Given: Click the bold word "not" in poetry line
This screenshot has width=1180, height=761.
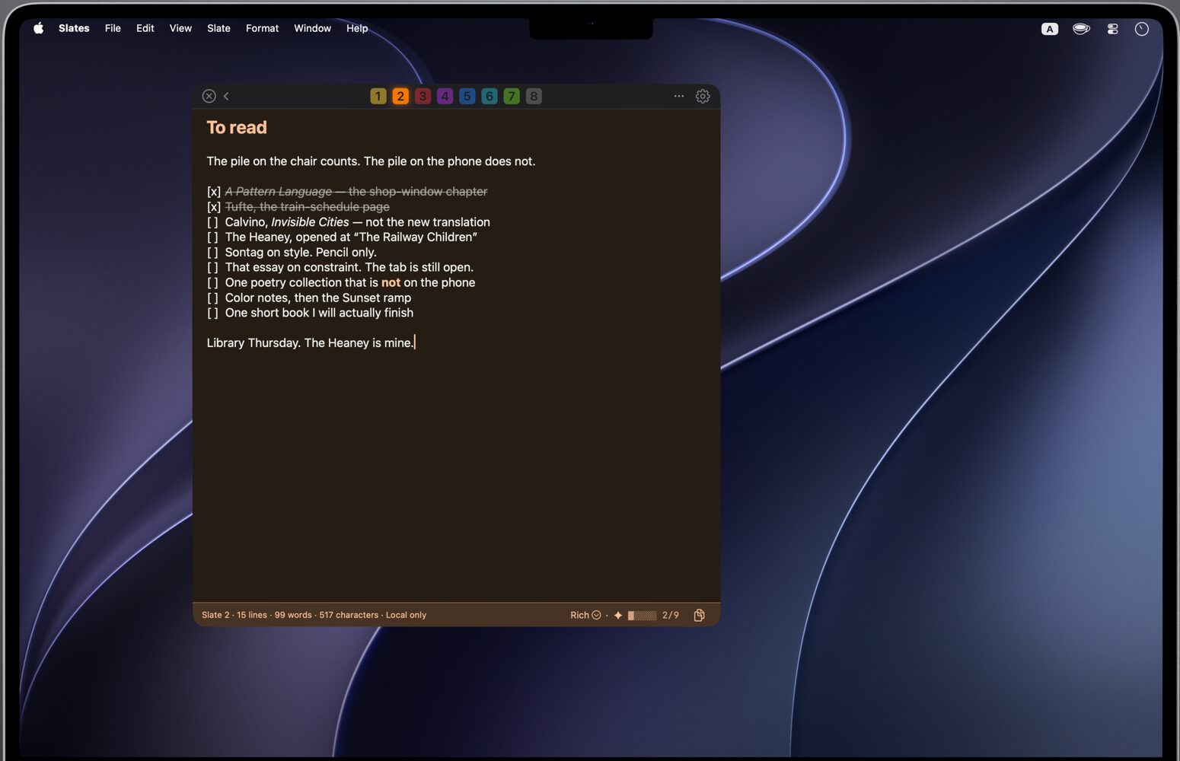Looking at the screenshot, I should click(x=391, y=282).
